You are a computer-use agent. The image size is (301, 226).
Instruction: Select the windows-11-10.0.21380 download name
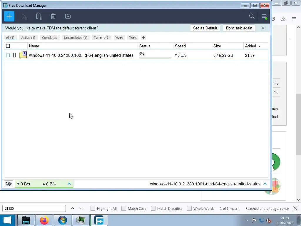point(81,55)
